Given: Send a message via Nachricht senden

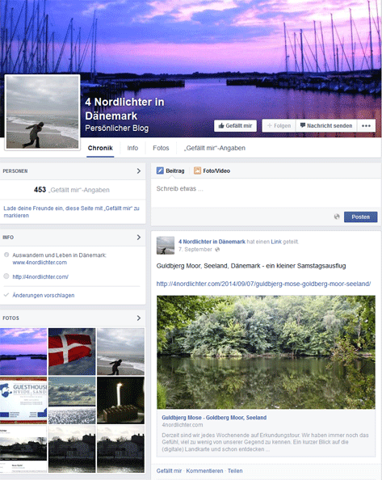Looking at the screenshot, I should click(326, 125).
